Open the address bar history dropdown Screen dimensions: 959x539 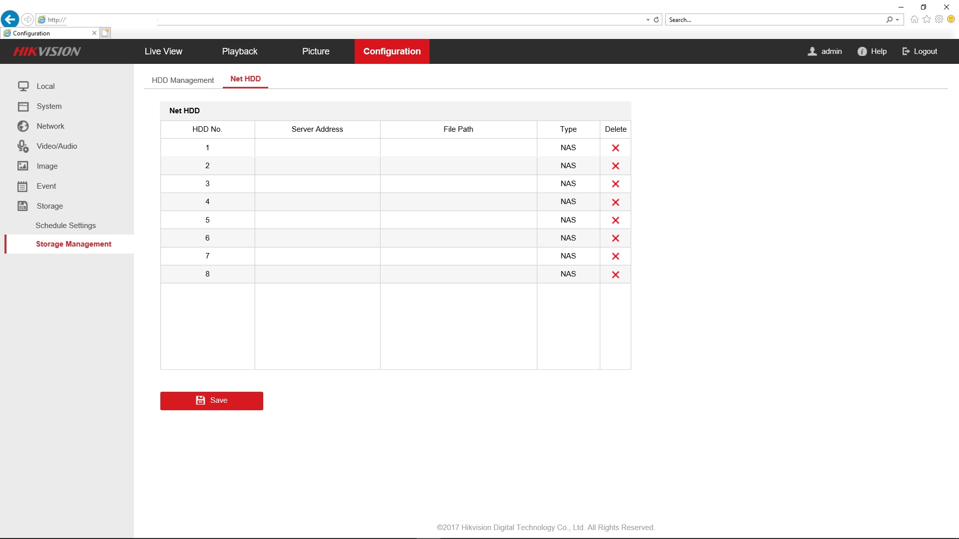tap(648, 20)
